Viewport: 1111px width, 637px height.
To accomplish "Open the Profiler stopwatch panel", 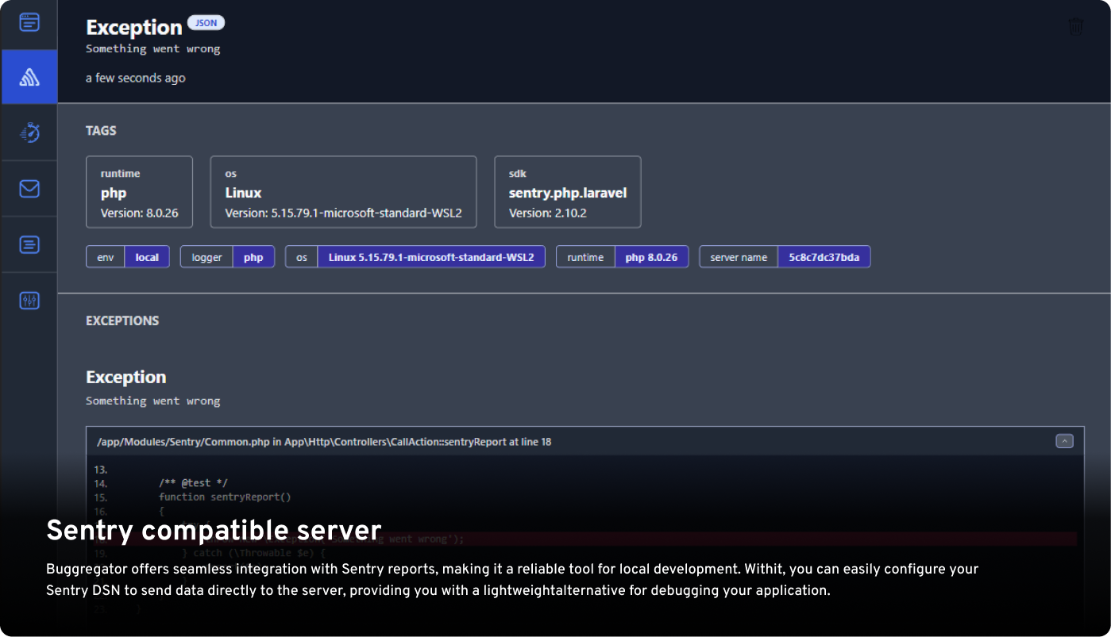I will (29, 132).
